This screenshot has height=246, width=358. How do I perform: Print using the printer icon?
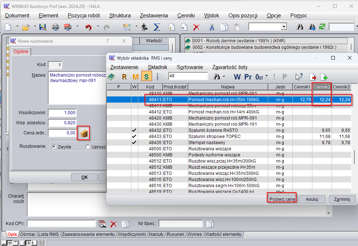[x=55, y=27]
